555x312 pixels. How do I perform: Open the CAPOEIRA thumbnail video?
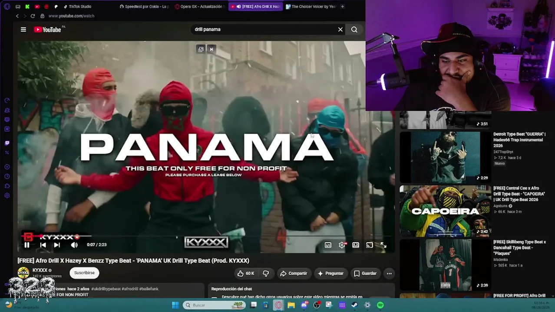pyautogui.click(x=445, y=211)
